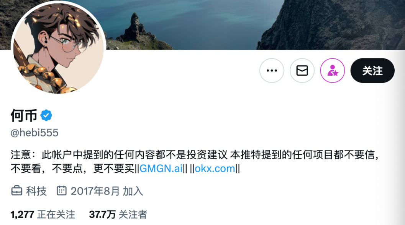Click the 1,277 following count number
Screen dimensions: 405x225
click(22, 214)
